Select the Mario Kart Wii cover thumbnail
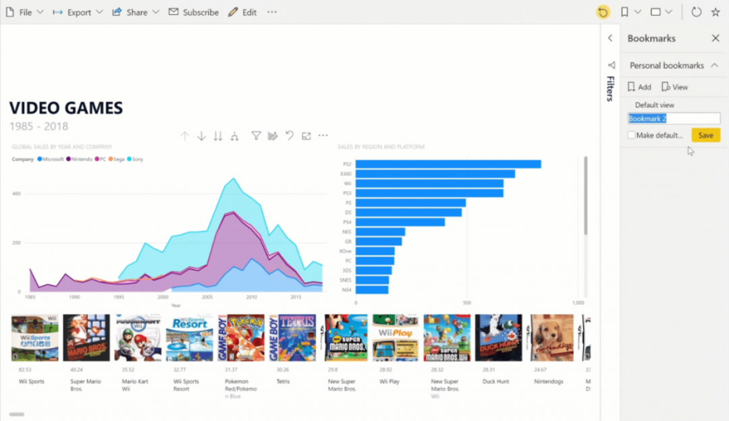Screen dimensions: 729x421 tap(138, 338)
